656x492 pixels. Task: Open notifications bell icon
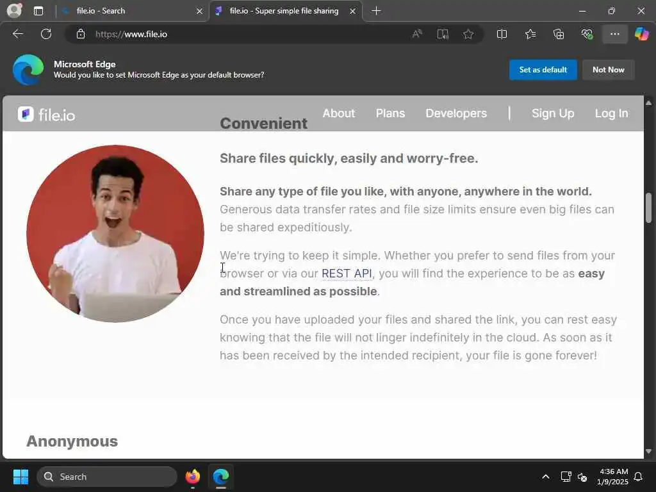pyautogui.click(x=639, y=477)
